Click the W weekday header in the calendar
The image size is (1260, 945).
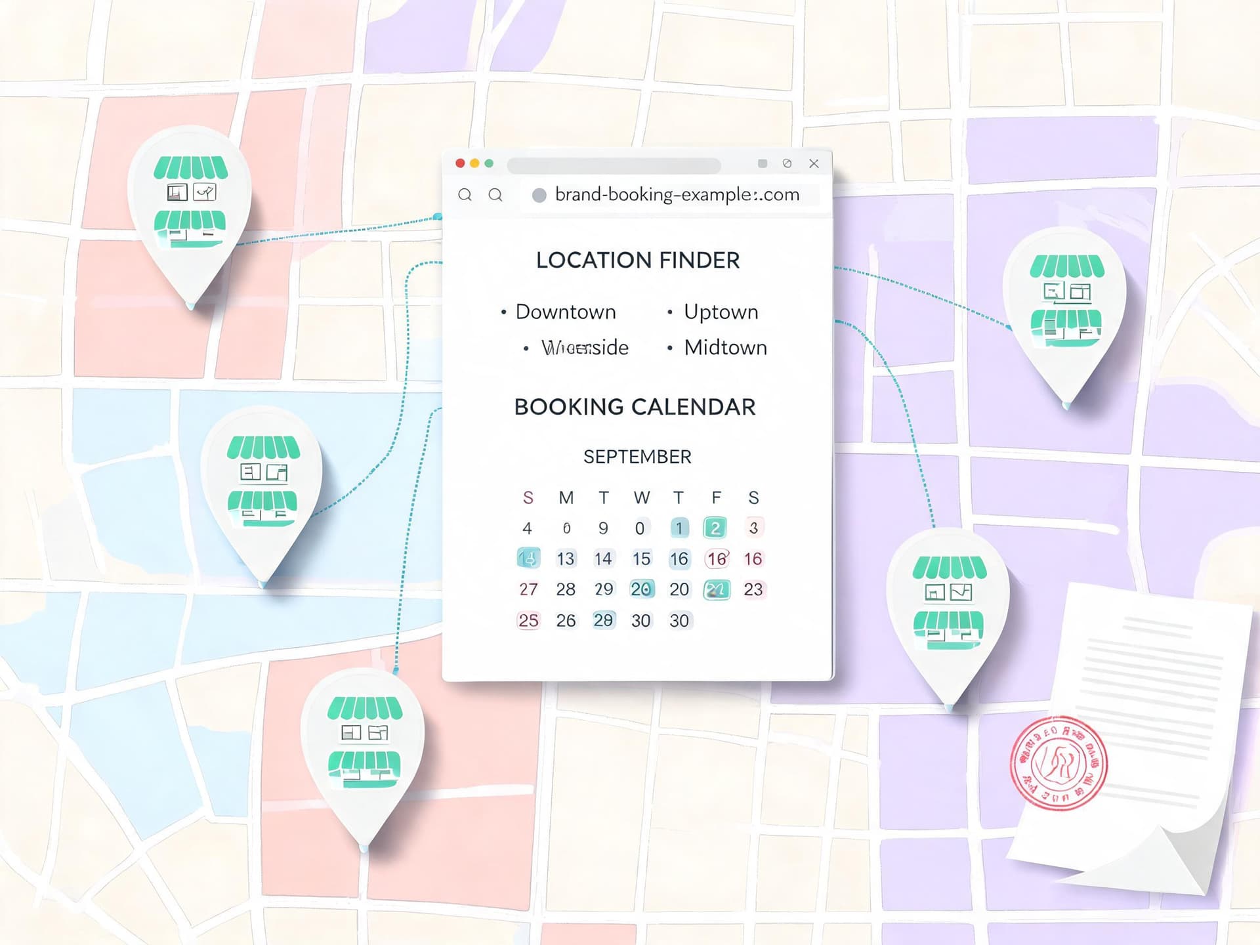pyautogui.click(x=642, y=498)
